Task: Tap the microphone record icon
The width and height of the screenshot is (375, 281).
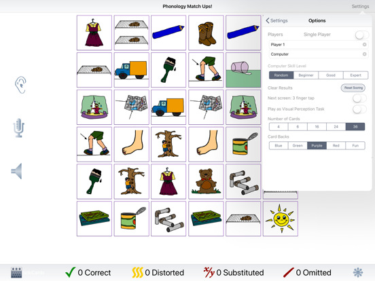Action: (18, 128)
